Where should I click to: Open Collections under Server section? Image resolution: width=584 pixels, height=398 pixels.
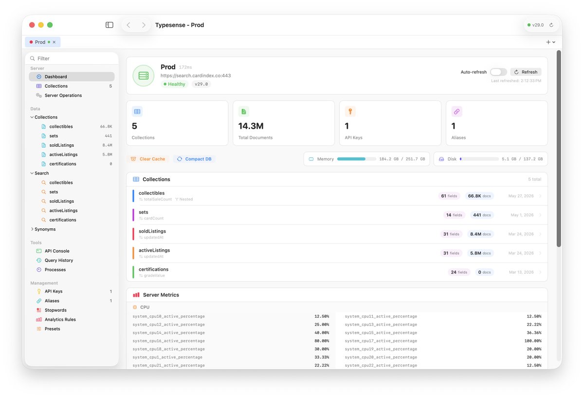point(72,86)
